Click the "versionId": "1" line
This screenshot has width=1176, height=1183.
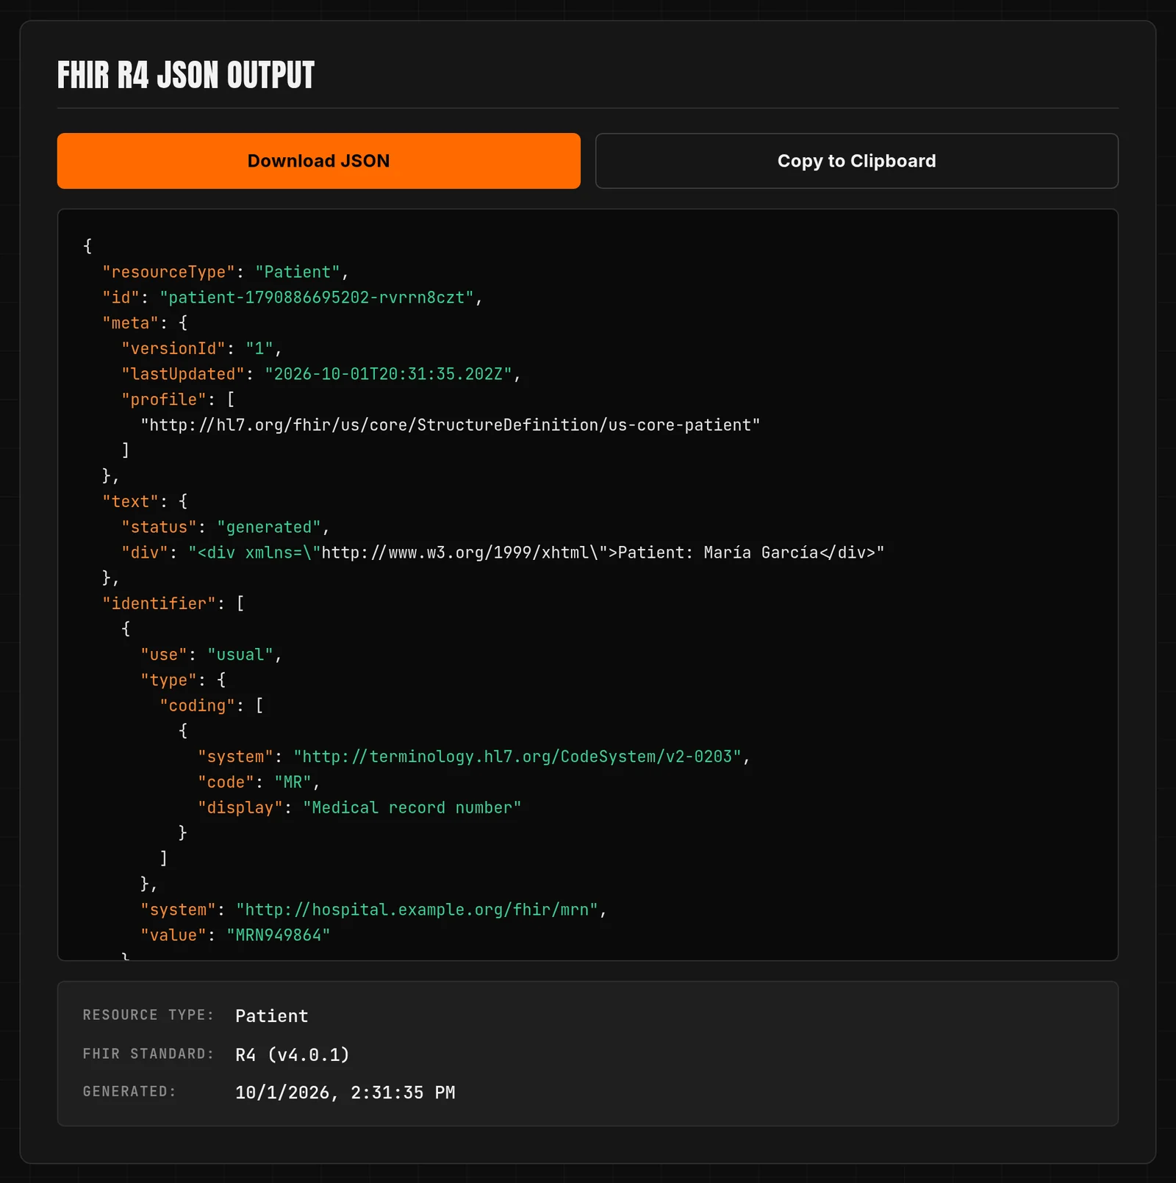point(201,348)
